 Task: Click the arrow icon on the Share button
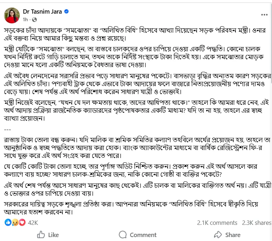tap(218, 235)
